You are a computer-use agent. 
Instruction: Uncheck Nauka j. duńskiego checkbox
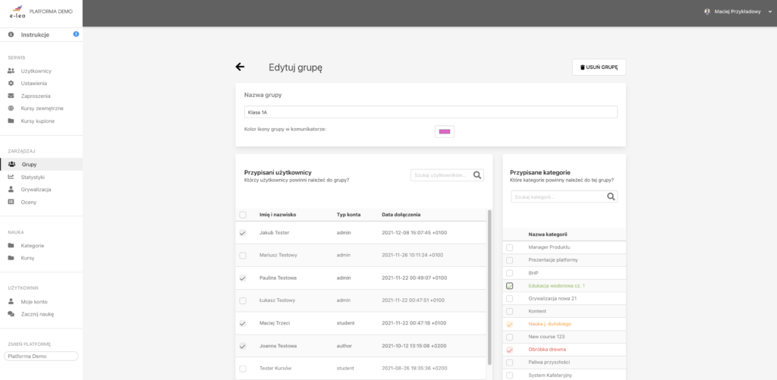coord(509,324)
